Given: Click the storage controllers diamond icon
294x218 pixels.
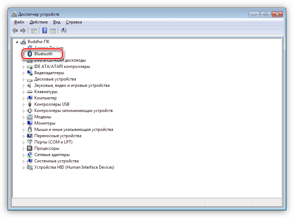Looking at the screenshot, I should 30,111.
